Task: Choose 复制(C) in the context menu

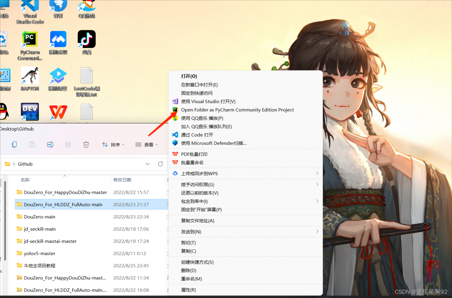Action: click(x=189, y=251)
